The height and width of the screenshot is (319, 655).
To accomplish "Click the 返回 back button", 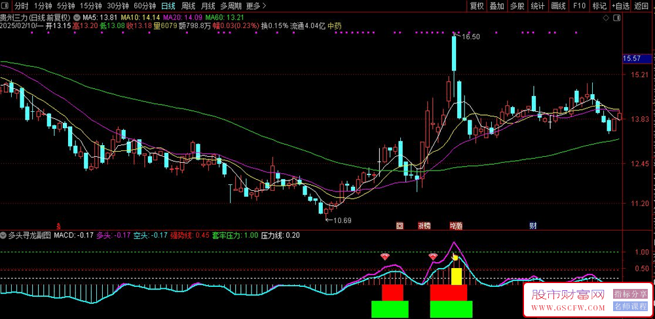I will [x=641, y=6].
